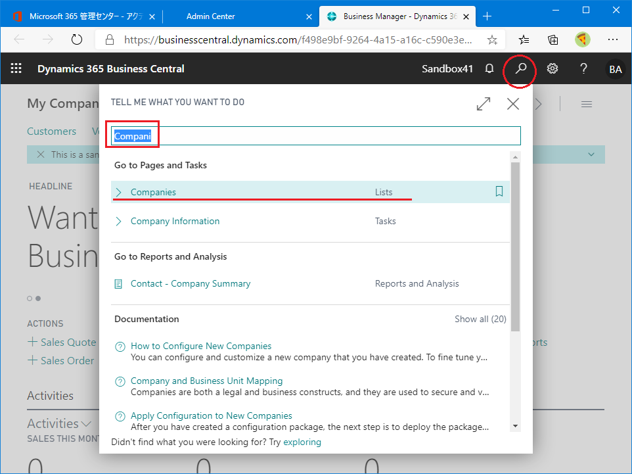Expand the notification bar details chevron
Image resolution: width=632 pixels, height=474 pixels.
click(591, 154)
